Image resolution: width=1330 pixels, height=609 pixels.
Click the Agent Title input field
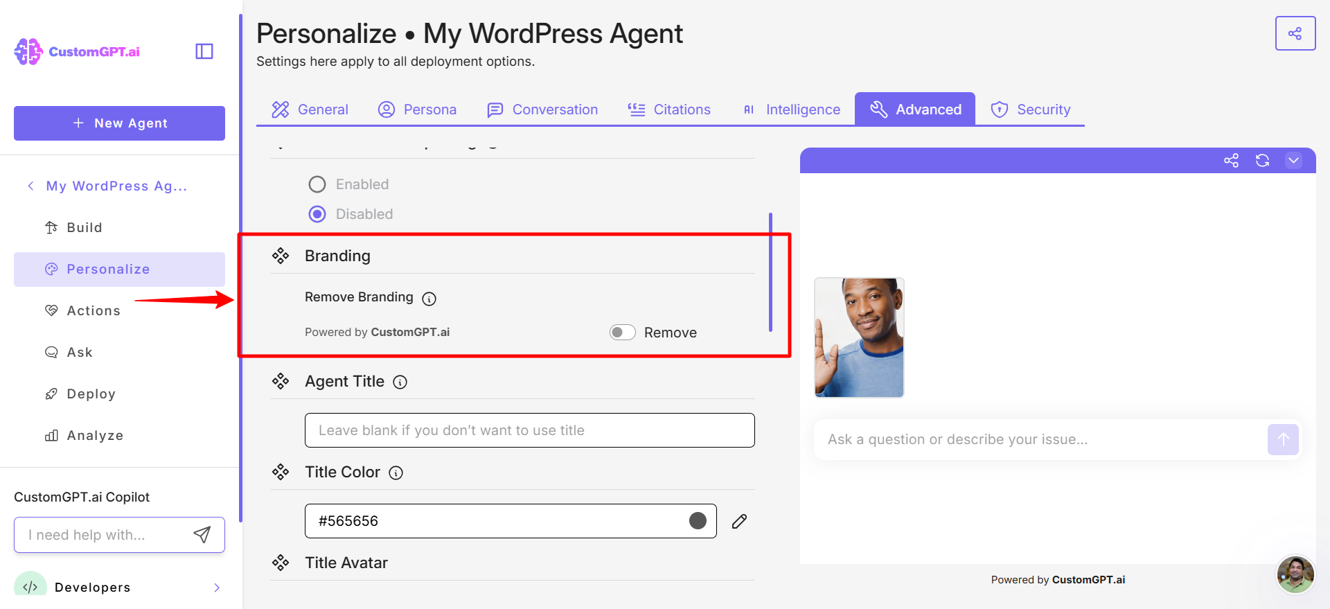point(530,430)
